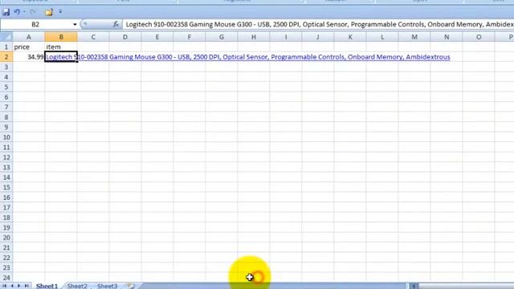Click the horizontal scrollbar left arrow
Viewport: 514px width, 289px height.
414,286
